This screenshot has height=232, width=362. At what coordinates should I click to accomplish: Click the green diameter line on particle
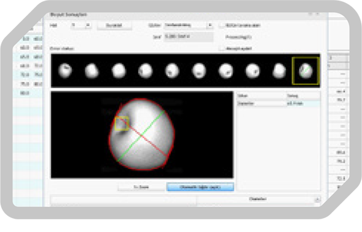[x=141, y=136]
